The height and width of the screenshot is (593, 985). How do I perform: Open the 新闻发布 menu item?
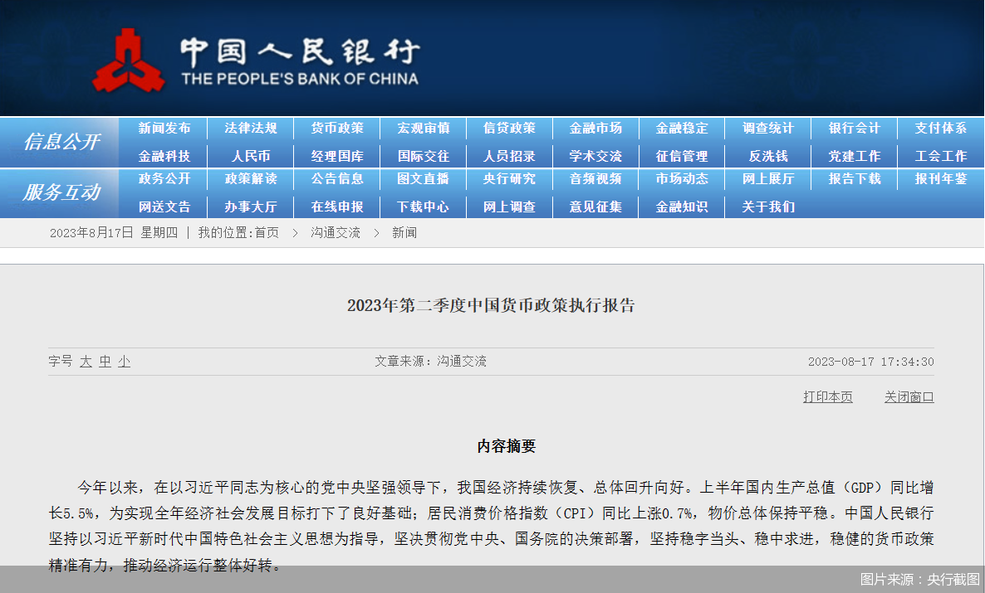pos(165,129)
